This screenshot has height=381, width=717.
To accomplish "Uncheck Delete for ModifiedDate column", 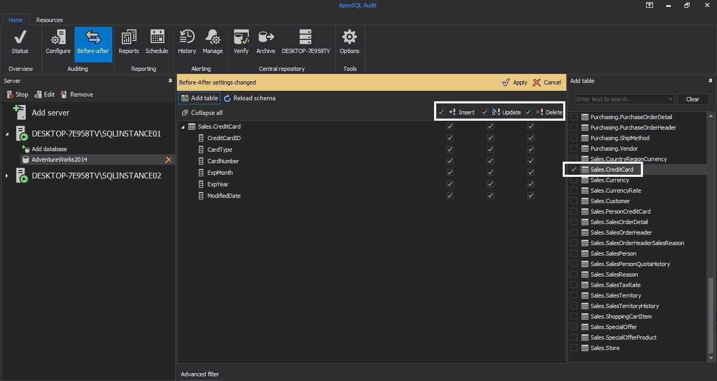I will tap(531, 196).
